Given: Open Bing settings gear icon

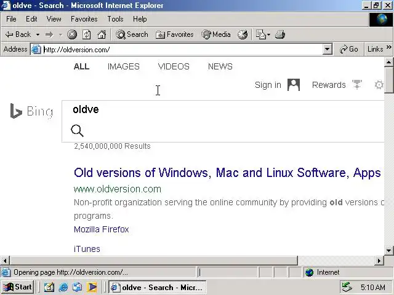Looking at the screenshot, I should coord(379,85).
